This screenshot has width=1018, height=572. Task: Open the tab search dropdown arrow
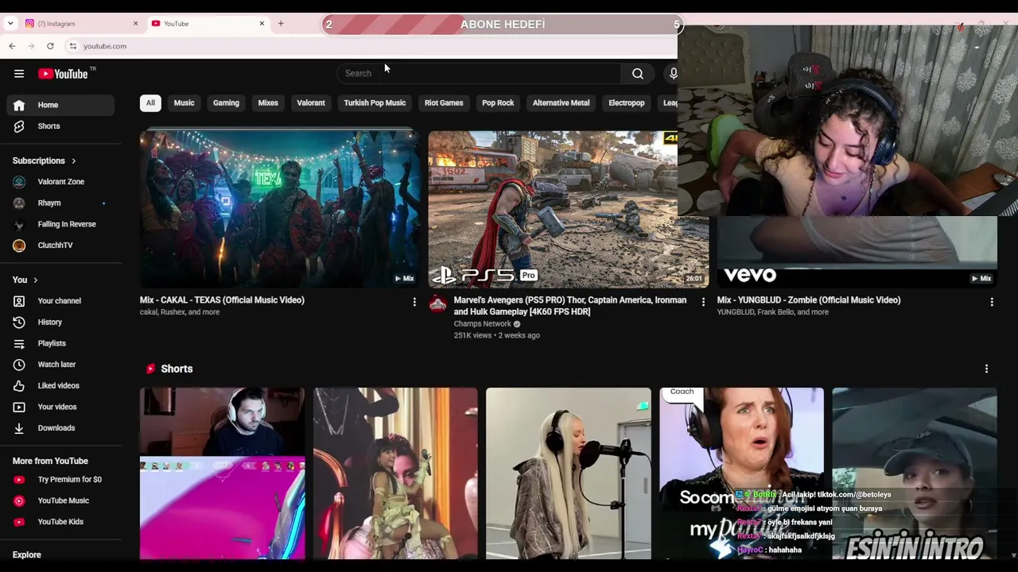point(10,24)
